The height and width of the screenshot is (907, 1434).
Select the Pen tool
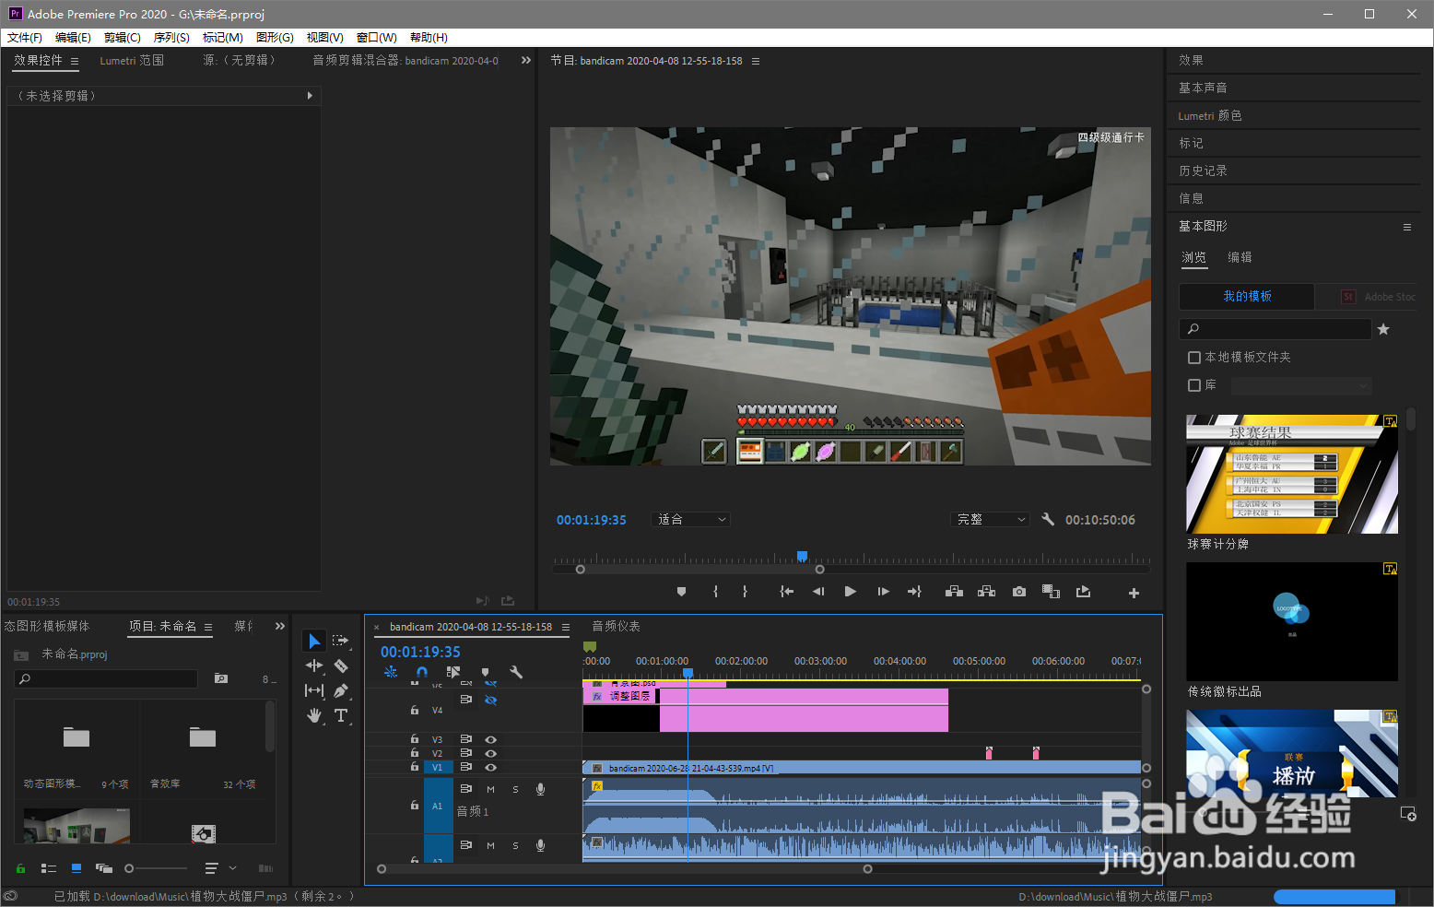click(x=341, y=690)
